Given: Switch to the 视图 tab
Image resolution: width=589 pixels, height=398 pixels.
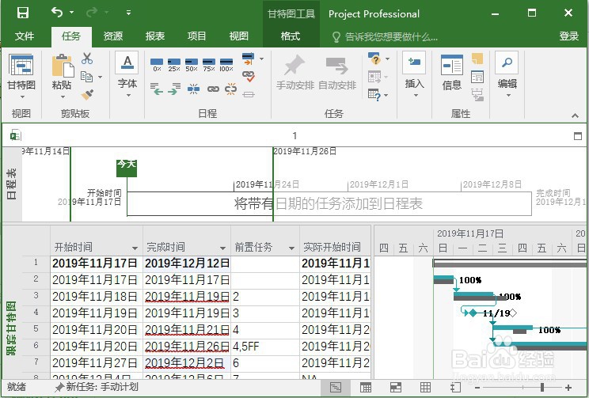Looking at the screenshot, I should pyautogui.click(x=239, y=36).
